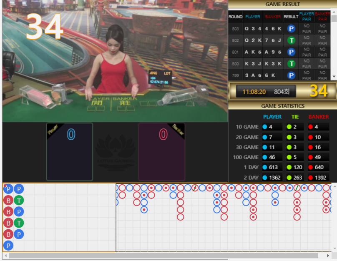Select the top-left P bead in bead road
This screenshot has width=337, height=261.
[x=8, y=189]
